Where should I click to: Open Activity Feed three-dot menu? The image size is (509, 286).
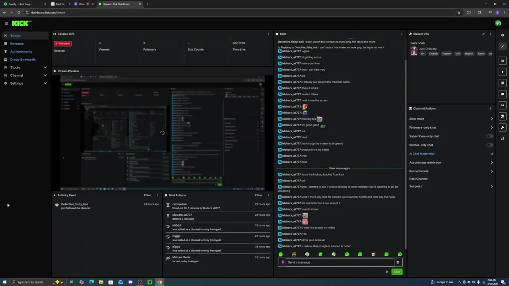157,195
